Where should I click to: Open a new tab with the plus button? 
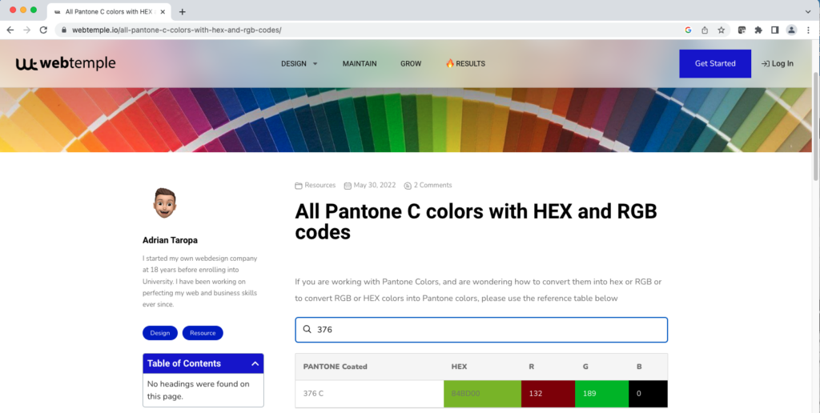pyautogui.click(x=182, y=11)
